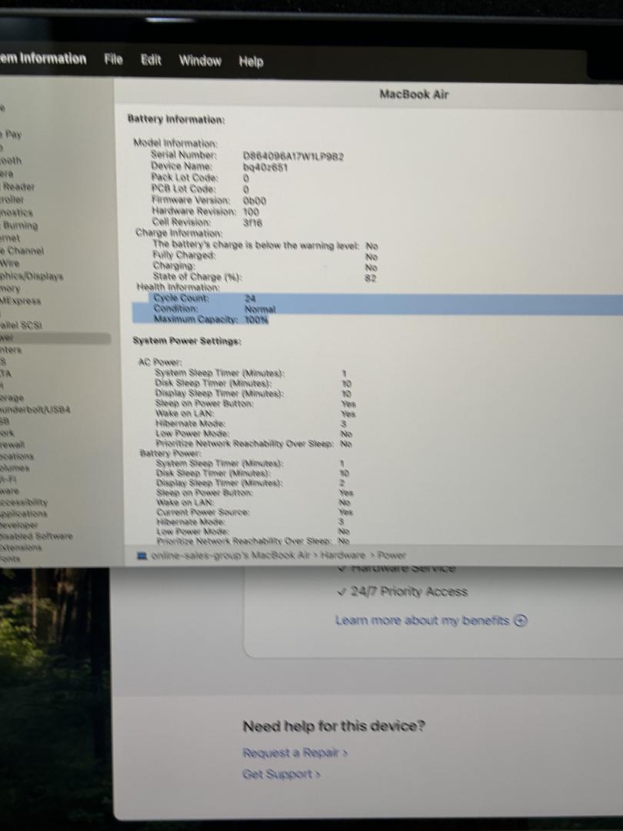Select Volumes in the sidebar
Image resolution: width=623 pixels, height=831 pixels.
[15, 468]
